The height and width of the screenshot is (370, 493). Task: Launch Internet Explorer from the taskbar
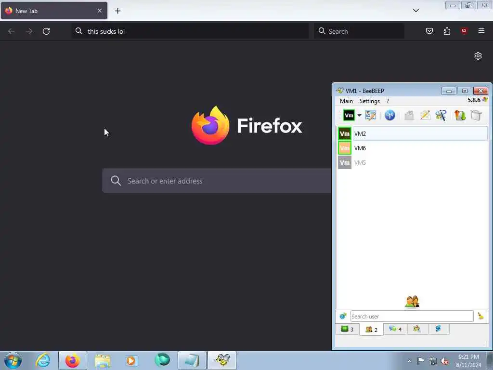point(43,360)
